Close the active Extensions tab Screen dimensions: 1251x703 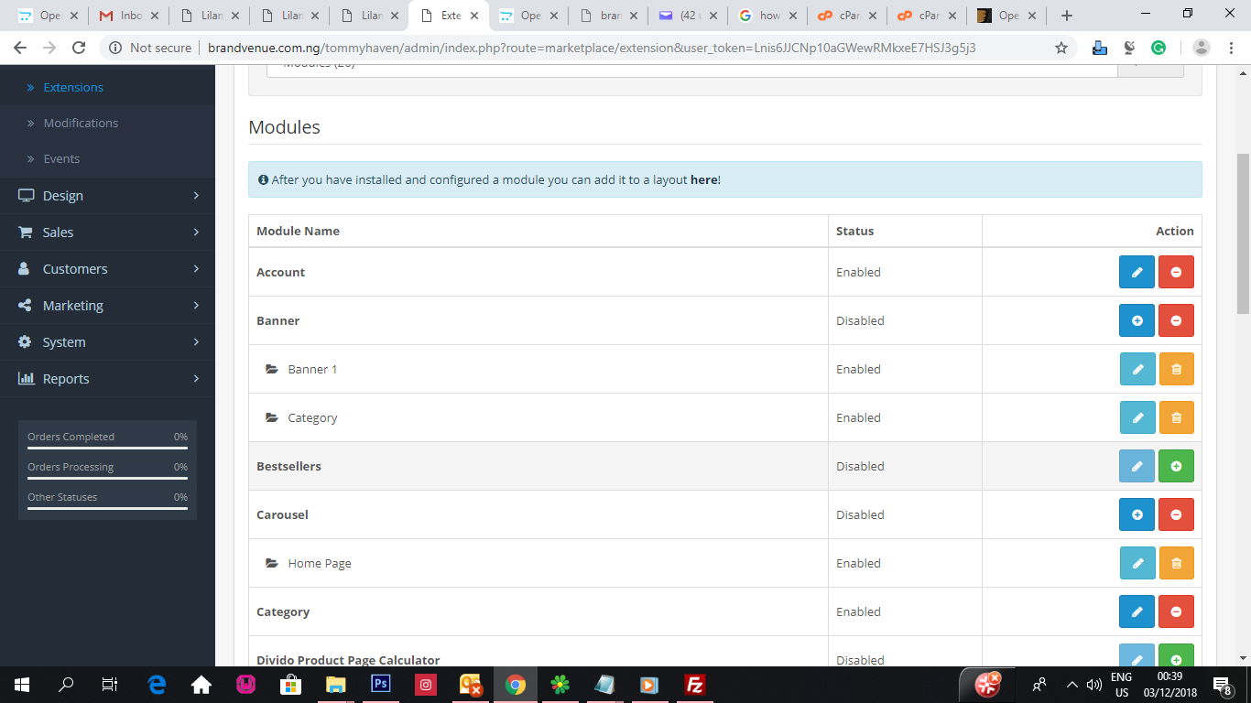click(x=473, y=16)
